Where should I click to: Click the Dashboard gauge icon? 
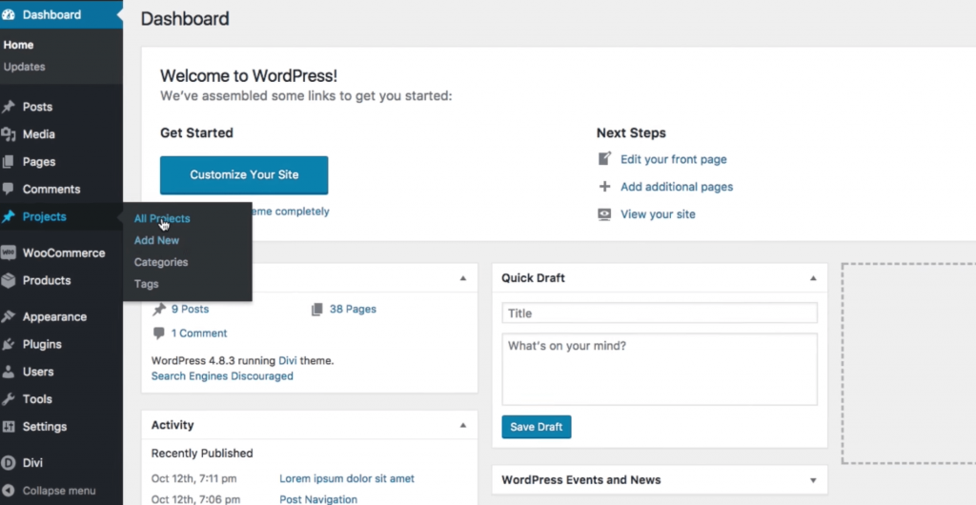click(8, 14)
